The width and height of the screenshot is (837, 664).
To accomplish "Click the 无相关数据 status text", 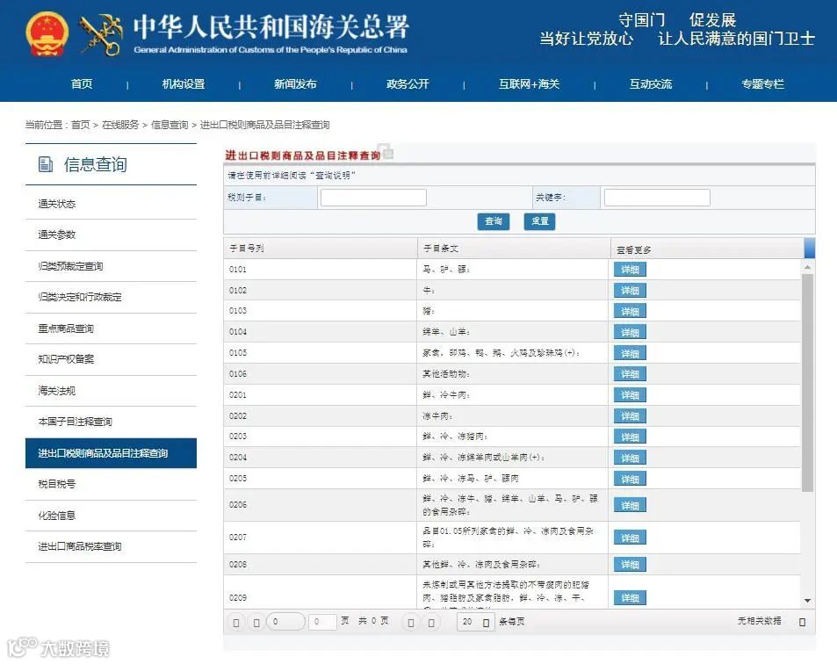I will tap(759, 621).
